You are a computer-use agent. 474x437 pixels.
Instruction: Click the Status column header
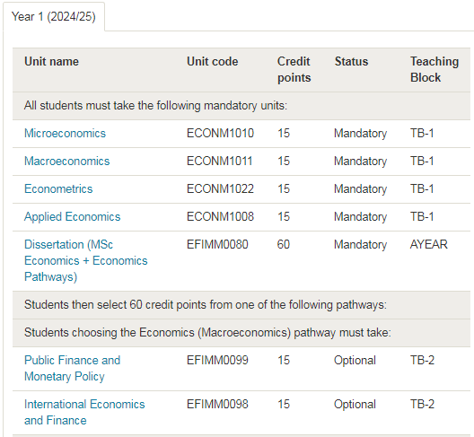[351, 61]
